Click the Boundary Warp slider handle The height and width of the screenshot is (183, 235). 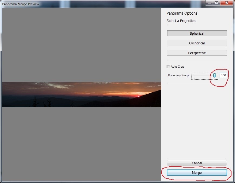coord(214,75)
